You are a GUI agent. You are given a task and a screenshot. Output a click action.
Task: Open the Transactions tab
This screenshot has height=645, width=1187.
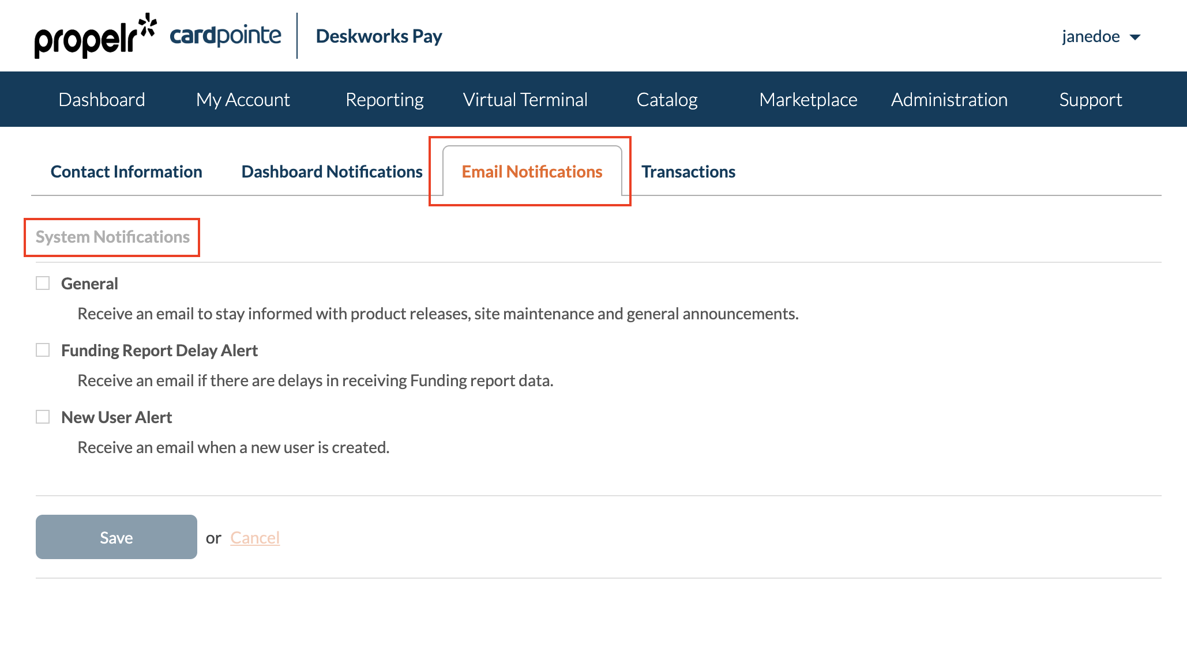click(688, 172)
